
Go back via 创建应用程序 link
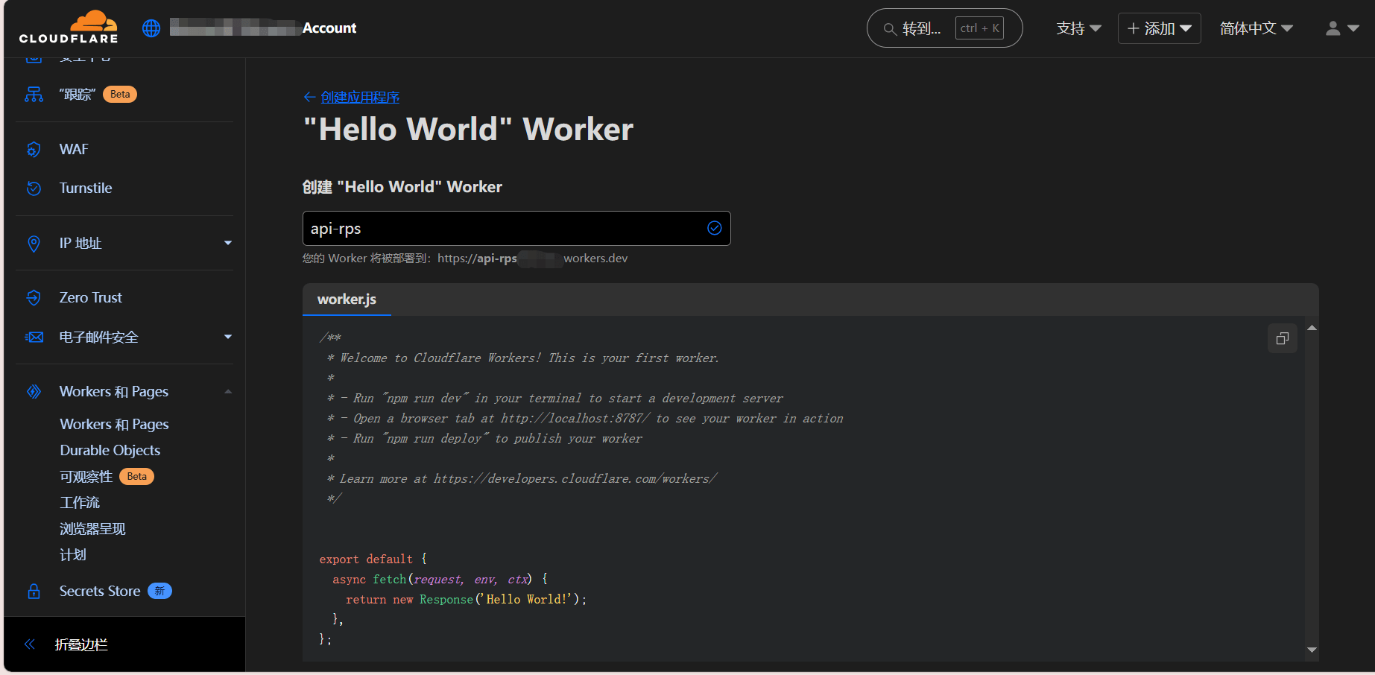359,97
